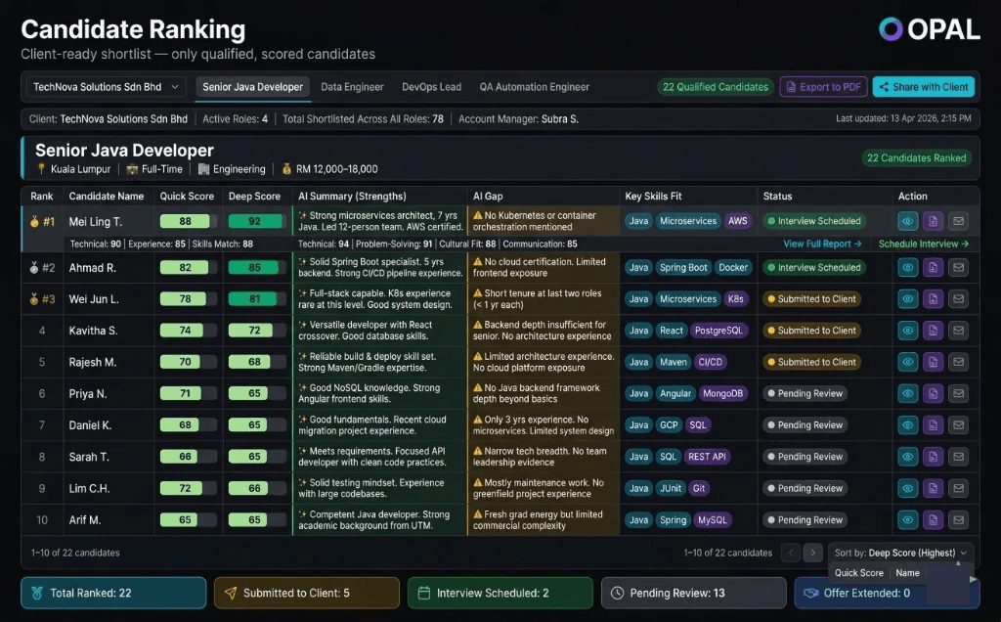Click the eye view icon for Rajesh M.
This screenshot has height=622, width=1001.
point(907,362)
